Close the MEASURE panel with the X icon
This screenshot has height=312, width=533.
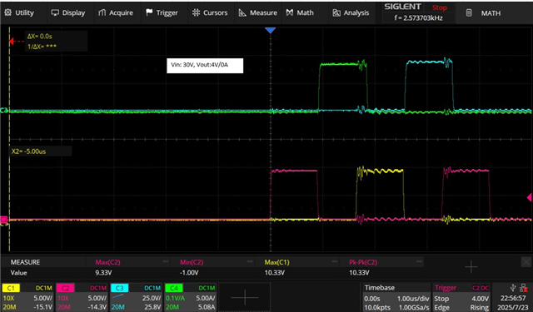(526, 262)
